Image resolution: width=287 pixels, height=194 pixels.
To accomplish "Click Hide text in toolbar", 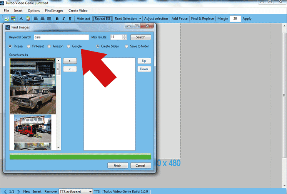I will pos(83,19).
